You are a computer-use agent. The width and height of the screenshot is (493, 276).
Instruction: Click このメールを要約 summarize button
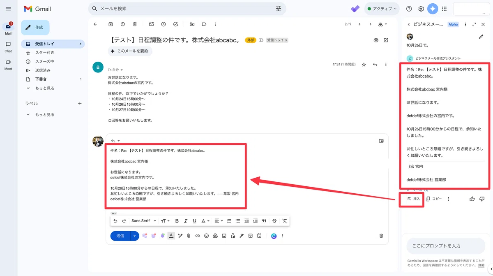click(x=130, y=51)
